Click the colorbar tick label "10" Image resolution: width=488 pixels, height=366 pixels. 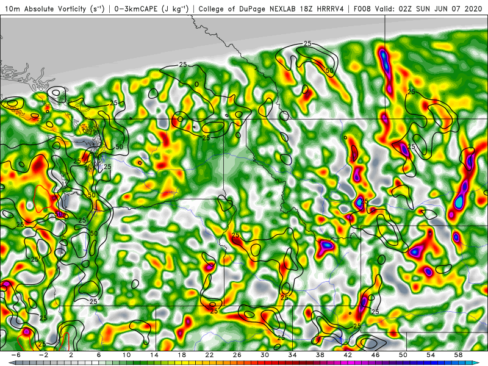click(x=126, y=355)
